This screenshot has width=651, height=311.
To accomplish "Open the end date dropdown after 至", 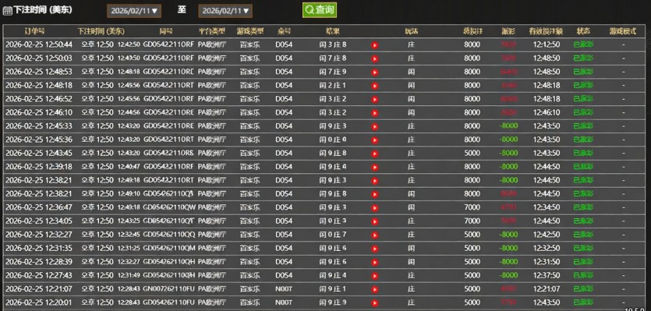I will click(x=225, y=11).
